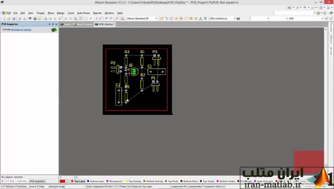Click the Select Inside Area dashed-box icon
Image resolution: width=334 pixels, height=189 pixels.
86,19
